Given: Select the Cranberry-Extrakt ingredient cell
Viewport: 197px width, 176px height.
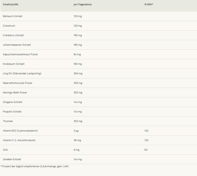Looking at the screenshot, I should (x=13, y=35).
